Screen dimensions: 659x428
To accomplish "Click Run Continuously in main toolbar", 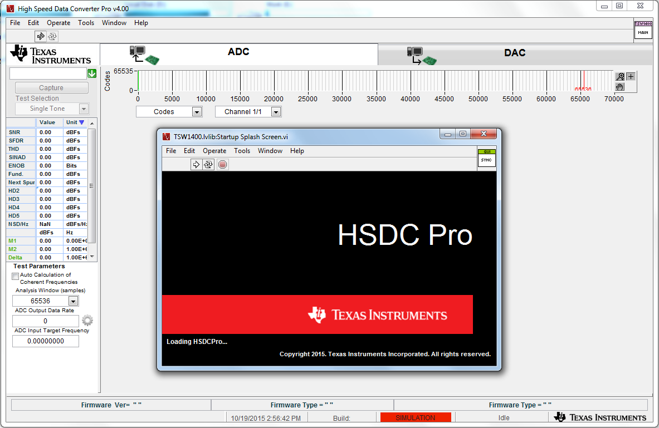I will point(52,37).
